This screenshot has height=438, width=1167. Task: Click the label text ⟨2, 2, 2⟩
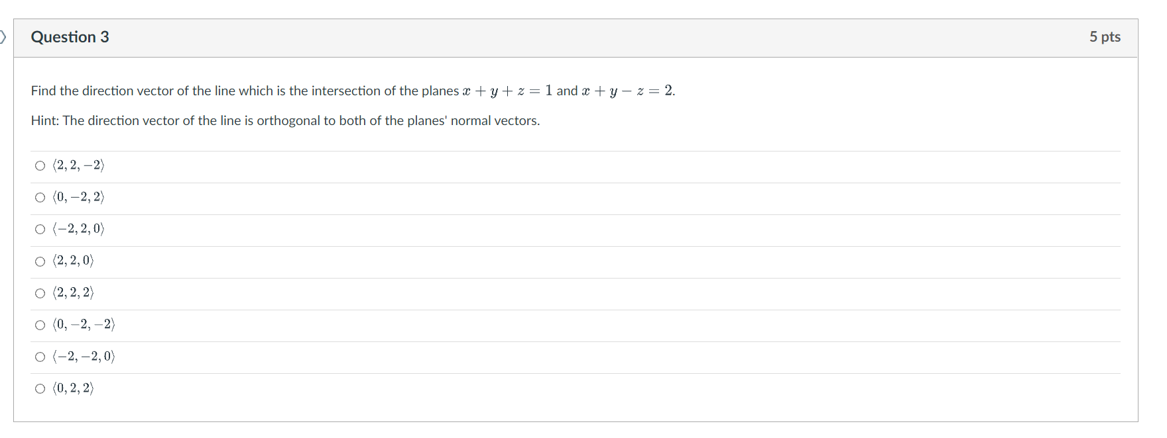pos(74,292)
